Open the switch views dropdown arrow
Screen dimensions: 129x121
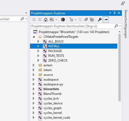click(x=56, y=20)
